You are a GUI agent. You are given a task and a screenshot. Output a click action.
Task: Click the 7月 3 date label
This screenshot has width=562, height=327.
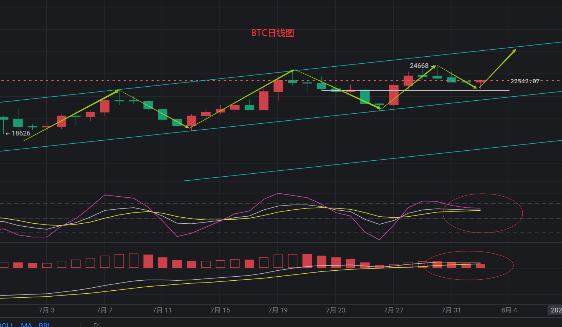coord(47,310)
